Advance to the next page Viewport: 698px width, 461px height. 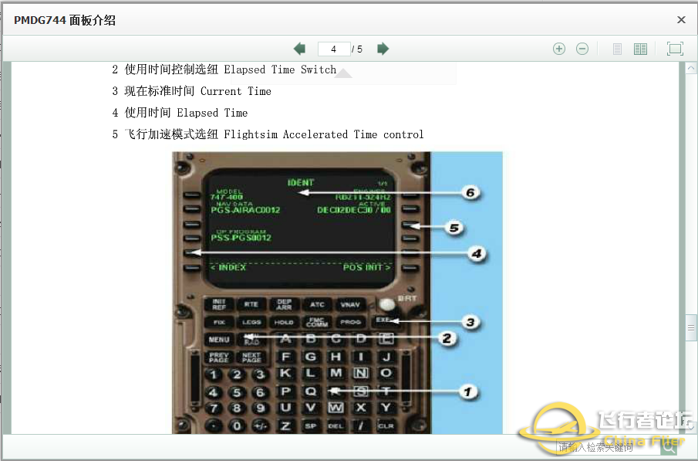pyautogui.click(x=383, y=48)
